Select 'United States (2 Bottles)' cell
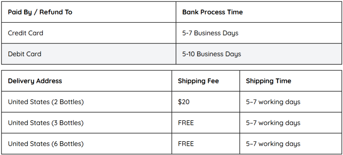Screen dimensions: 343x155 87,102
